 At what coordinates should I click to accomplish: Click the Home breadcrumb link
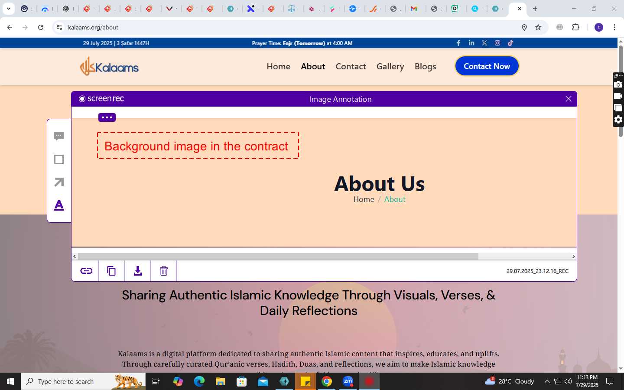tap(364, 199)
